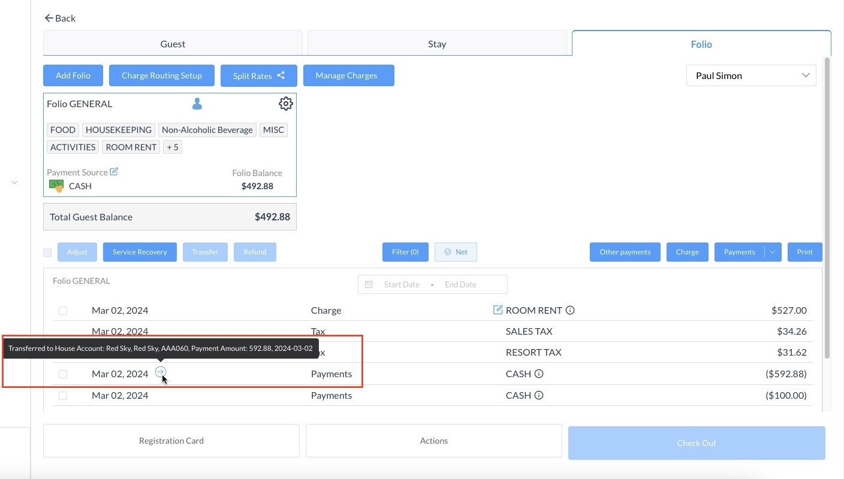Expand the Payments button dropdown arrow
This screenshot has height=479, width=844.
coord(773,252)
